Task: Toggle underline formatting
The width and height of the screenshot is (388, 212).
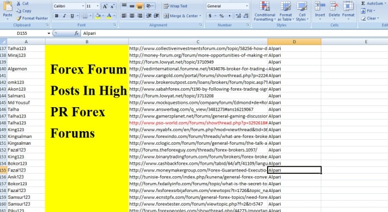Action: 72,16
